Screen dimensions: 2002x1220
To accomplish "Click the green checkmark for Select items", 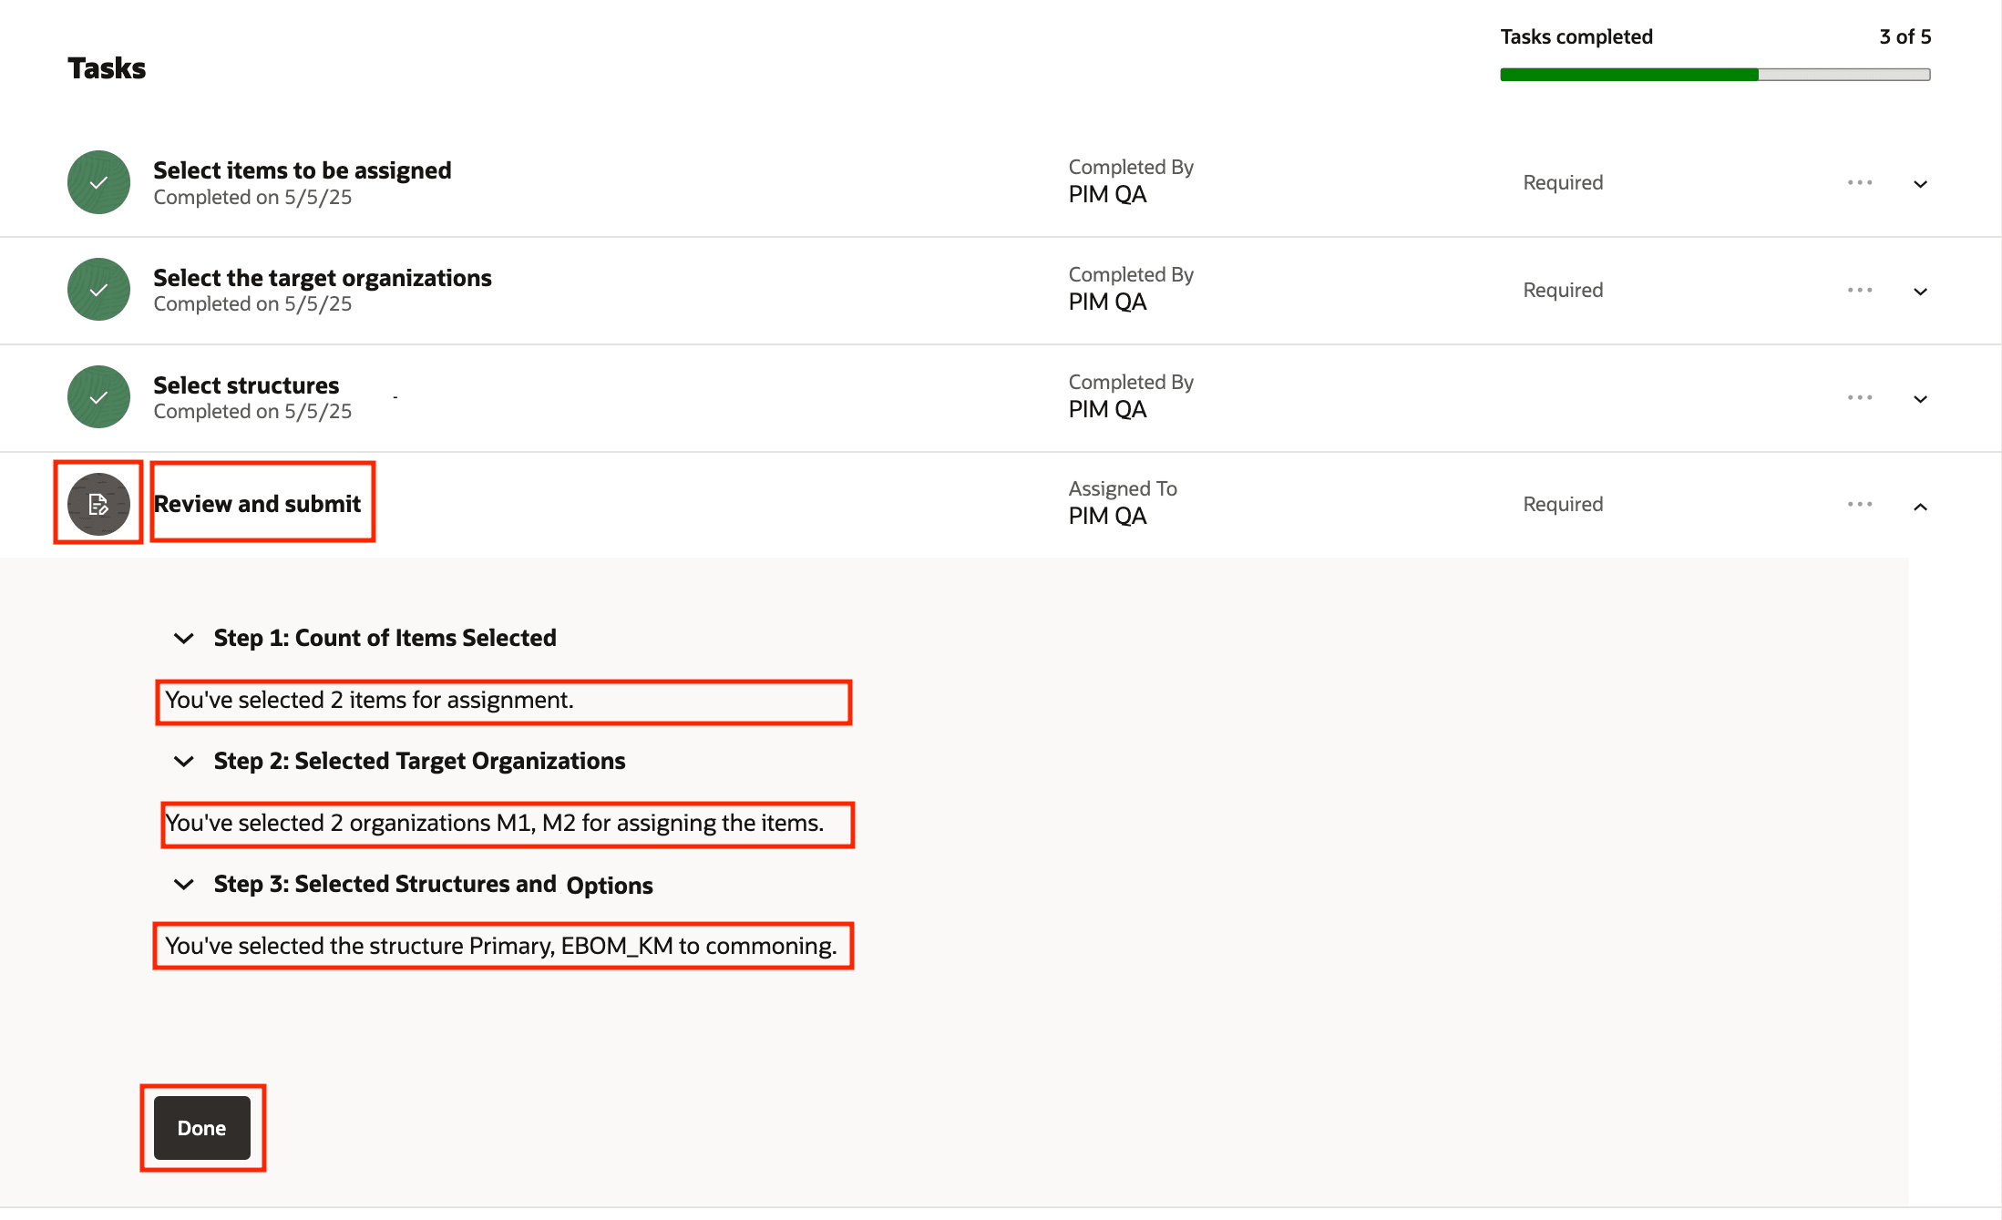I will 98,182.
